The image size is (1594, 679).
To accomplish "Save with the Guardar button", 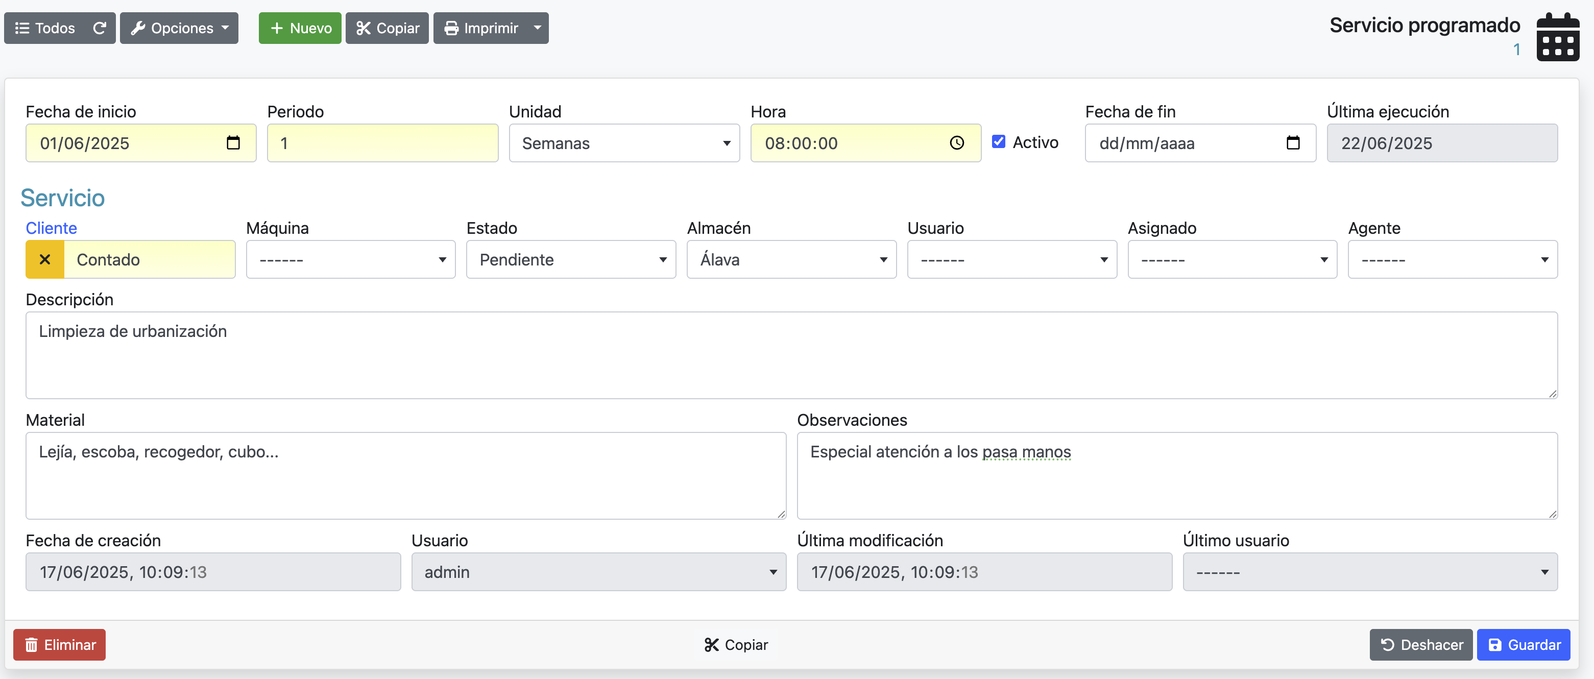I will (x=1524, y=645).
